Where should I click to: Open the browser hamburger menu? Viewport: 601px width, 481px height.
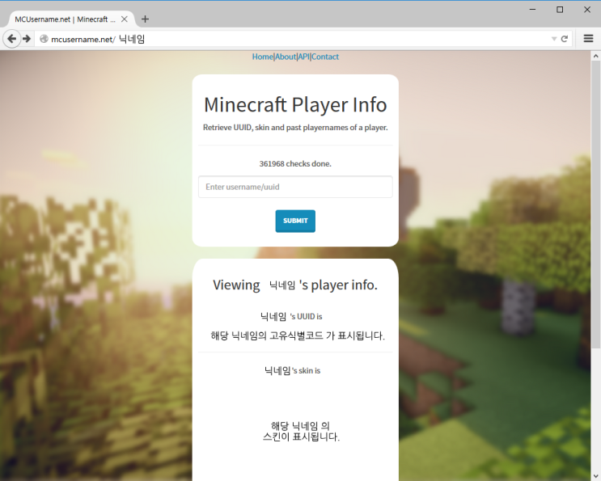click(x=588, y=39)
